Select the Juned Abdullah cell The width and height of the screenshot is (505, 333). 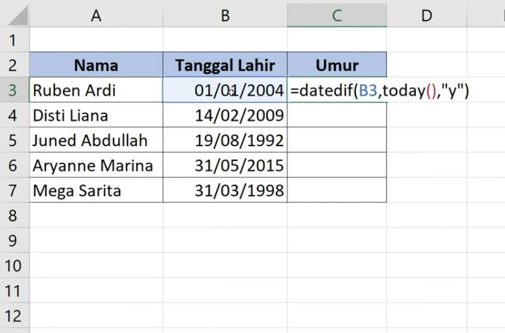(96, 140)
